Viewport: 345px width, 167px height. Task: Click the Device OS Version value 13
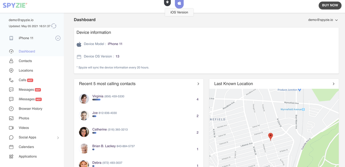(x=118, y=56)
